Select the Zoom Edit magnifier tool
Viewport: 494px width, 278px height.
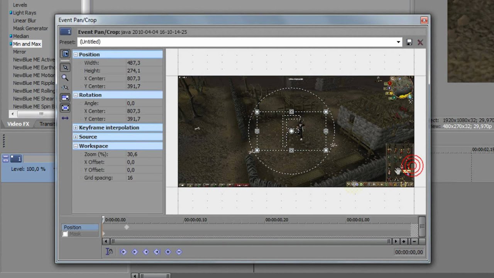point(65,78)
